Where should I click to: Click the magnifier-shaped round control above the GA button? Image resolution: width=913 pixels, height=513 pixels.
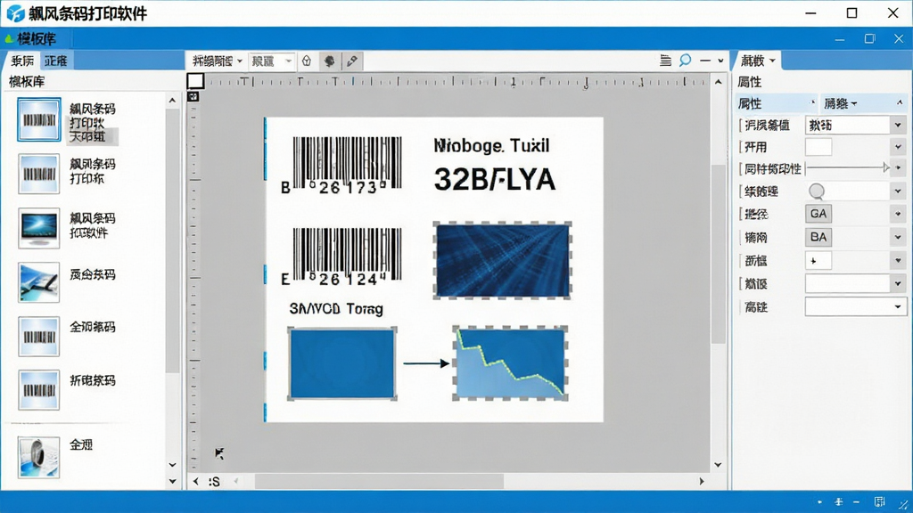(817, 191)
